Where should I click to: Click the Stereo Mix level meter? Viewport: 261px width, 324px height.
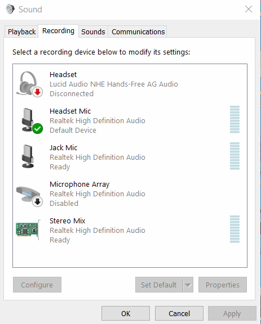(235, 229)
